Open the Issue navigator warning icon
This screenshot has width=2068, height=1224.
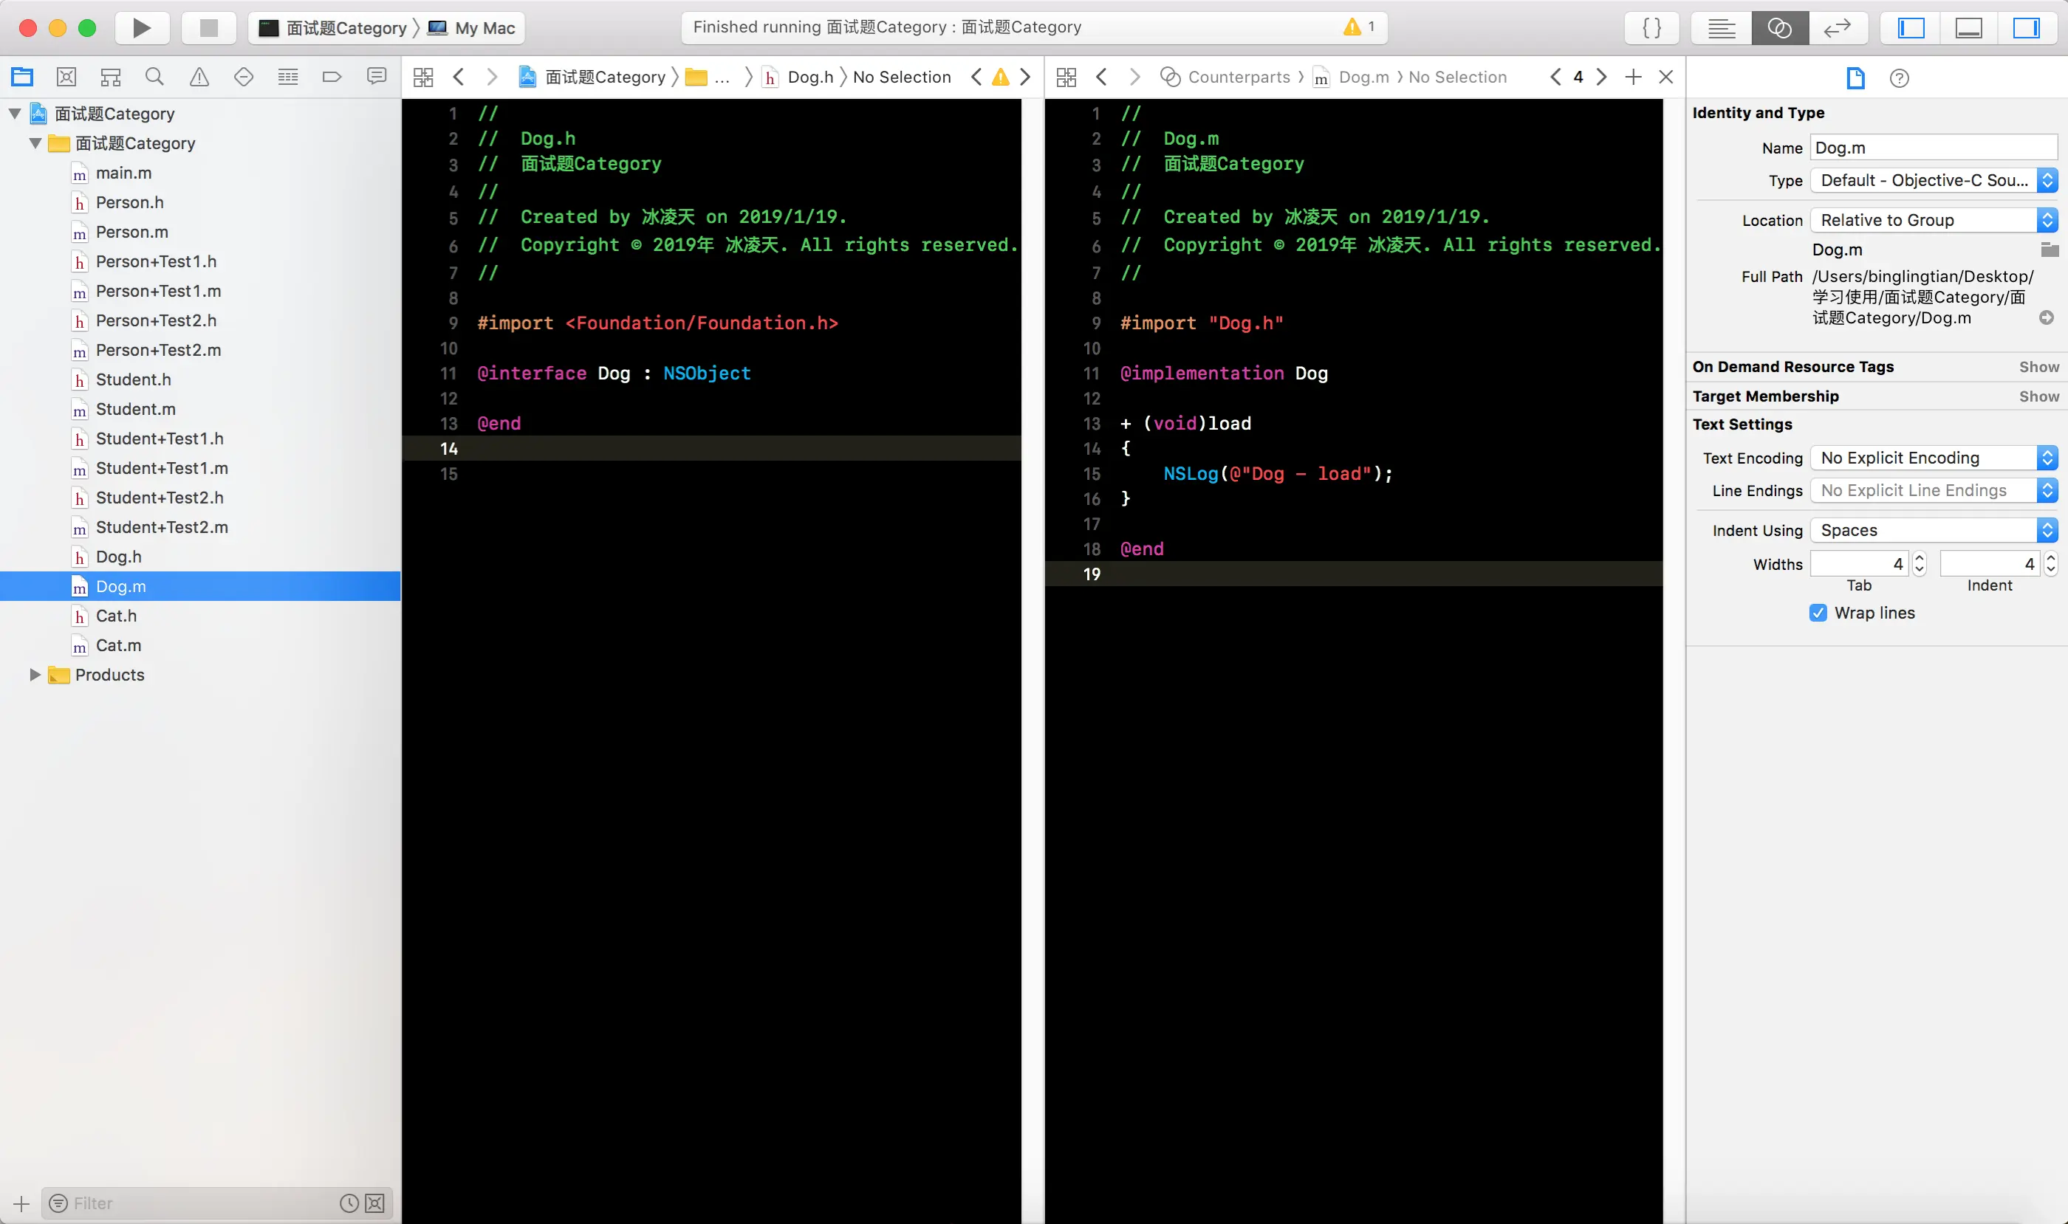(199, 77)
